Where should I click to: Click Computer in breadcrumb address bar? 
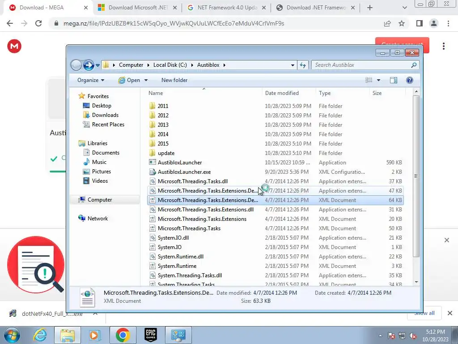click(131, 65)
